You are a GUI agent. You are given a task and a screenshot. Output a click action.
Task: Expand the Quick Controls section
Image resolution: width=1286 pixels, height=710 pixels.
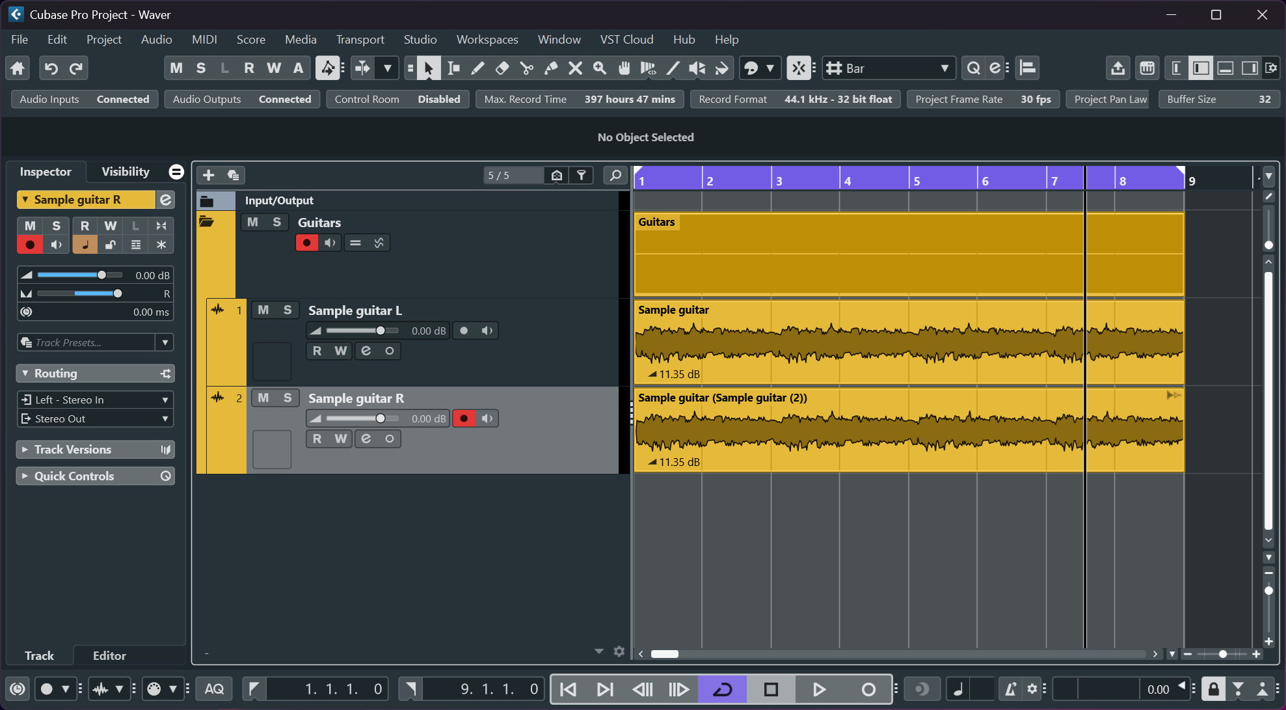click(96, 476)
